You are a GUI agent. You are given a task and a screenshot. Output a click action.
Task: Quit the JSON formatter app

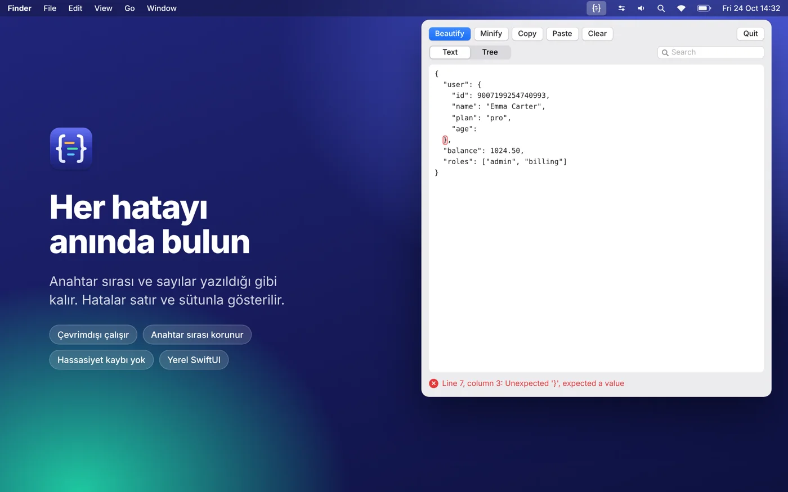750,34
